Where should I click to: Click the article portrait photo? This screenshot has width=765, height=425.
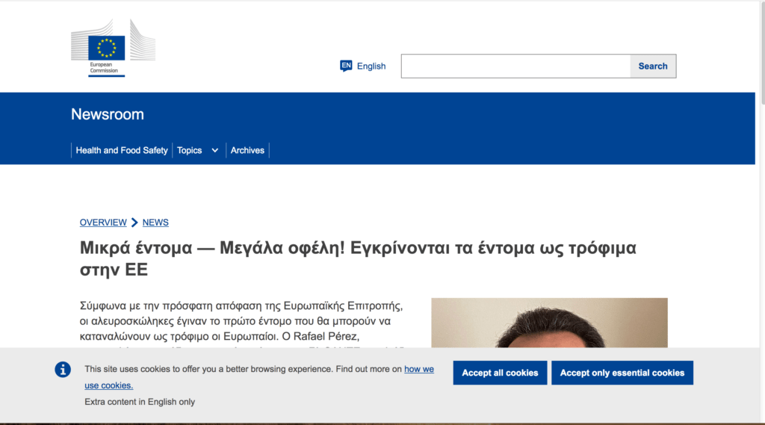point(549,323)
